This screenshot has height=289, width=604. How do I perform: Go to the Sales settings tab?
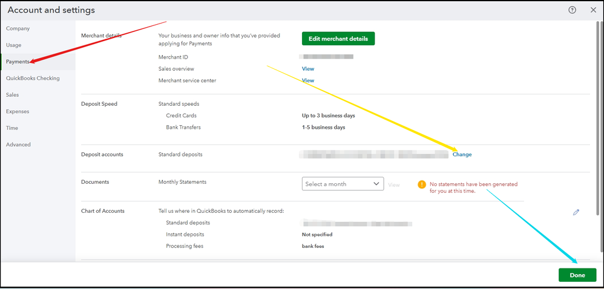(x=12, y=95)
